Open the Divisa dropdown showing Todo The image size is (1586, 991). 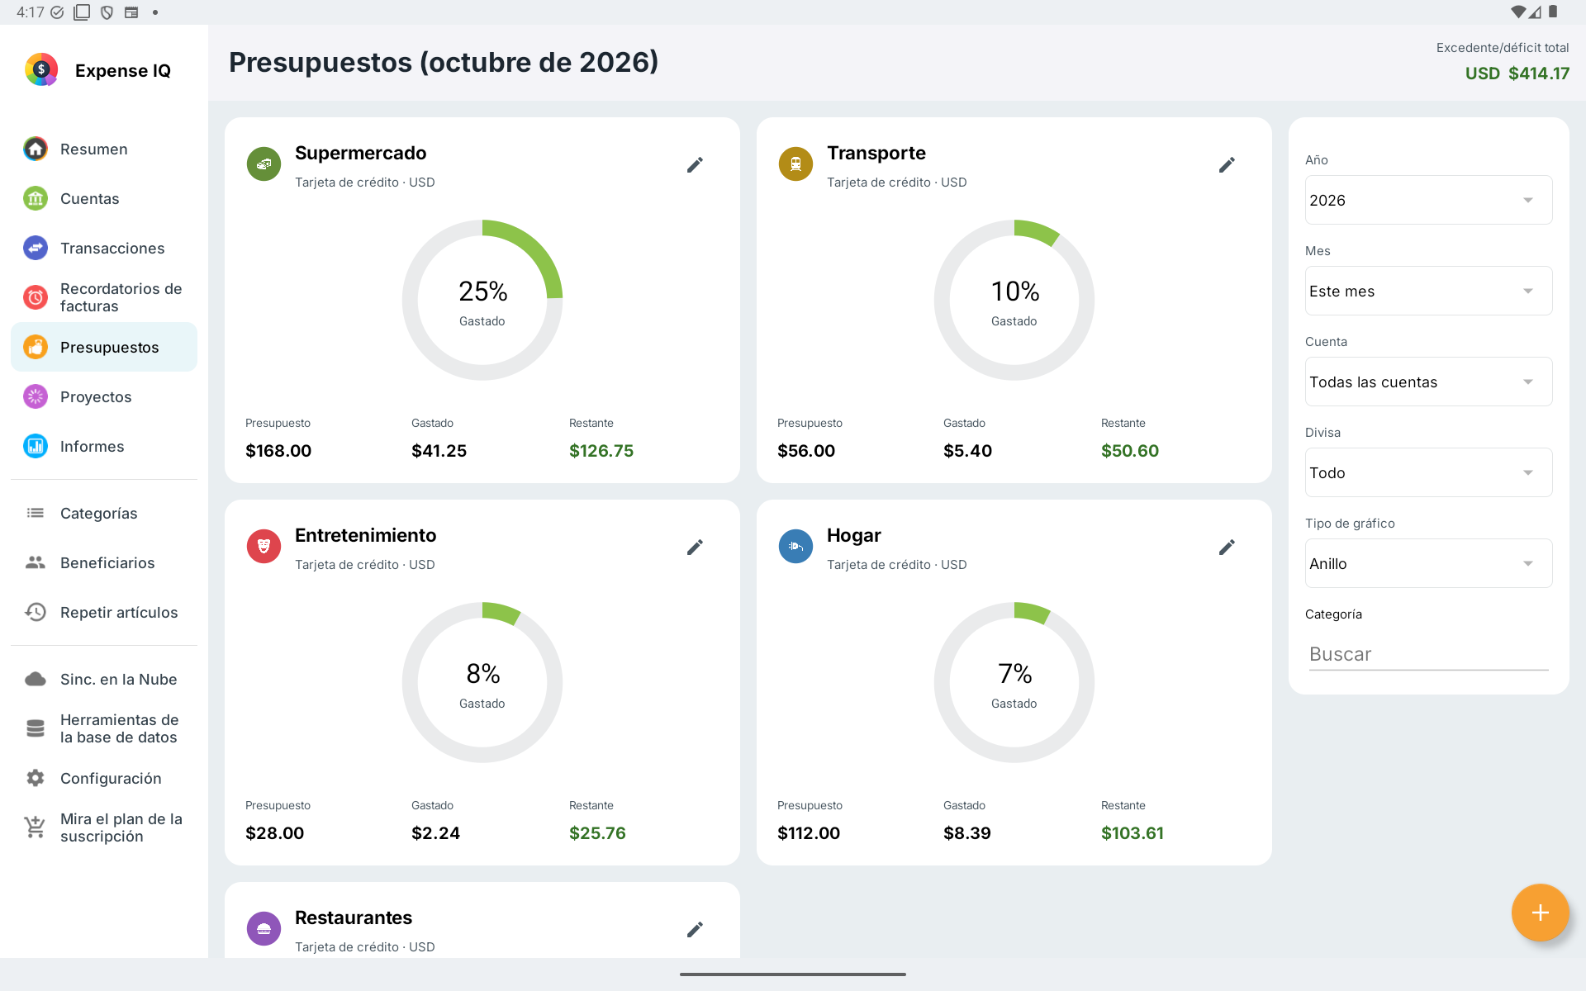1428,472
